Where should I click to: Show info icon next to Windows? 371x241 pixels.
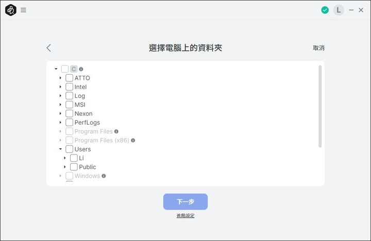tap(104, 176)
